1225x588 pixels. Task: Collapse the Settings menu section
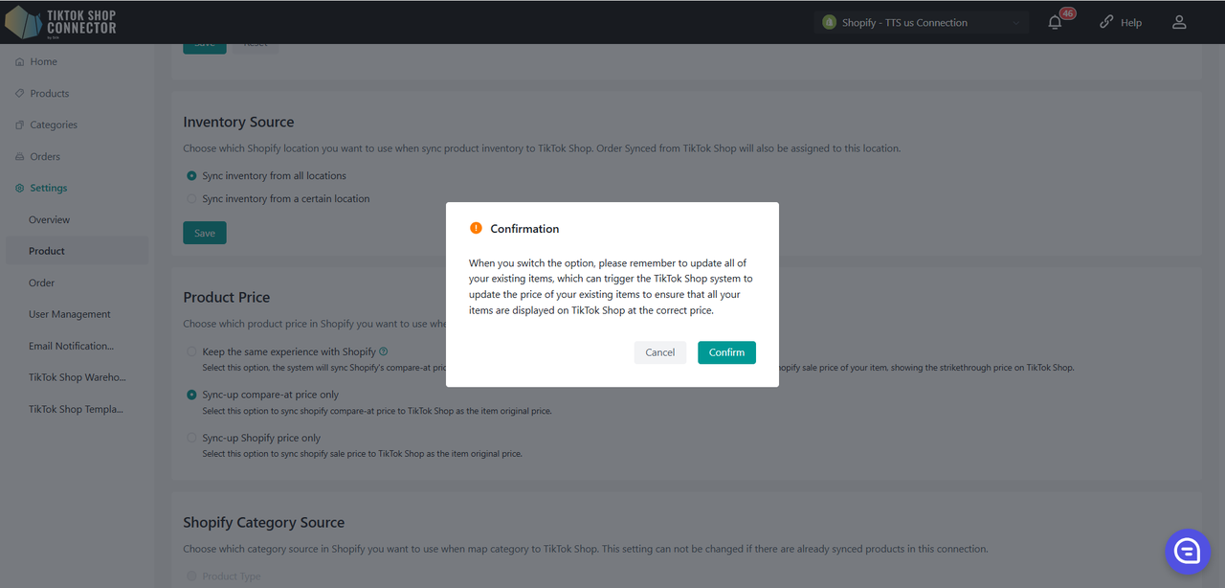tap(48, 189)
